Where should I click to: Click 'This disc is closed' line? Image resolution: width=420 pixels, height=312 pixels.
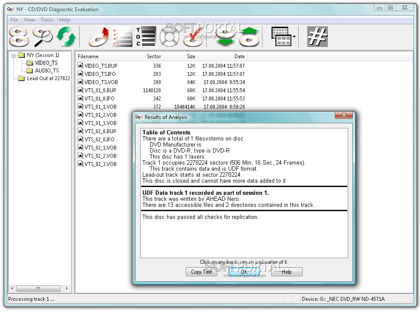(214, 181)
